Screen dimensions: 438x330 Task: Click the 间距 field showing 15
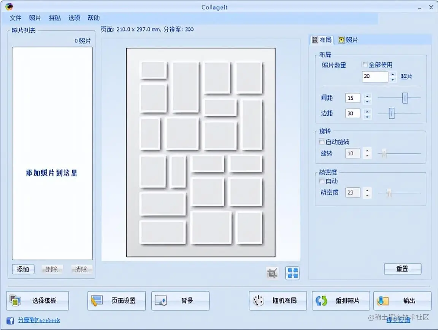click(x=353, y=98)
